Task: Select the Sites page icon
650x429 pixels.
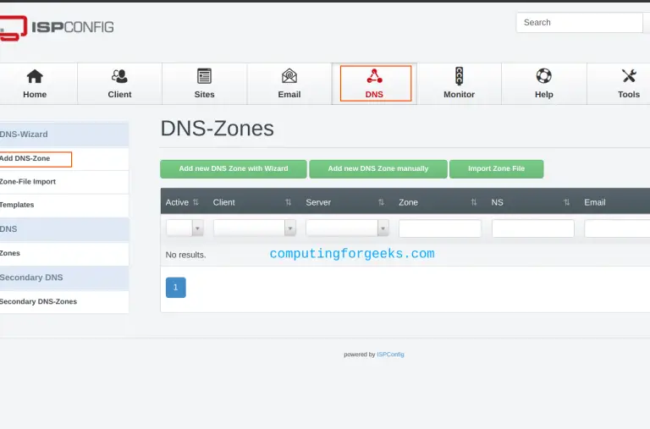Action: pos(204,76)
